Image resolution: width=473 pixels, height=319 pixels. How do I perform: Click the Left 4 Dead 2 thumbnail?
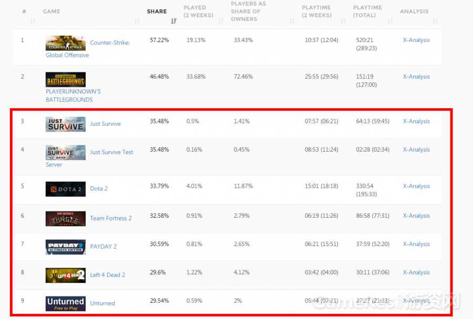pyautogui.click(x=65, y=275)
